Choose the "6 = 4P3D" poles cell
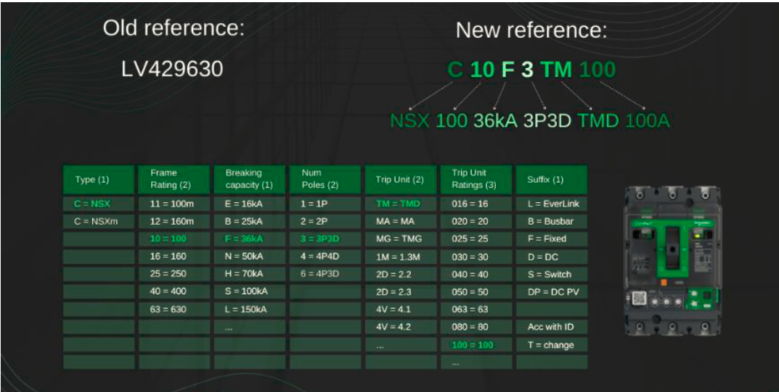 (325, 274)
